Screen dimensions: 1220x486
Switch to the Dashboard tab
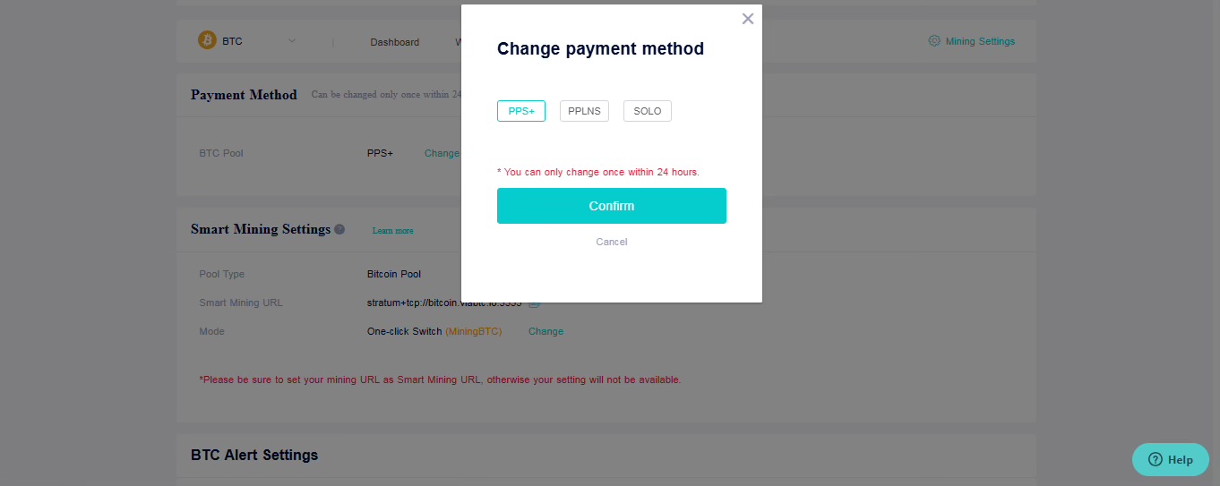point(394,42)
